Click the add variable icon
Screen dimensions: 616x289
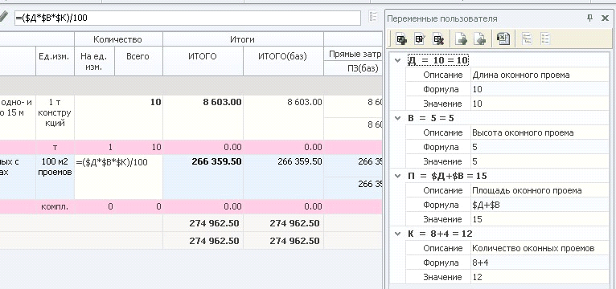(x=401, y=39)
